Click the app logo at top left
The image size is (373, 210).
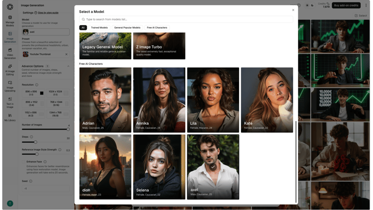point(10,7)
